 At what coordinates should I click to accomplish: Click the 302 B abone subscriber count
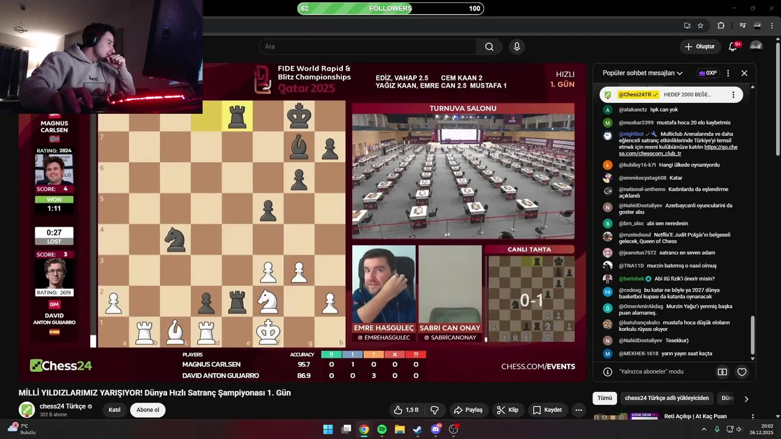tap(52, 415)
